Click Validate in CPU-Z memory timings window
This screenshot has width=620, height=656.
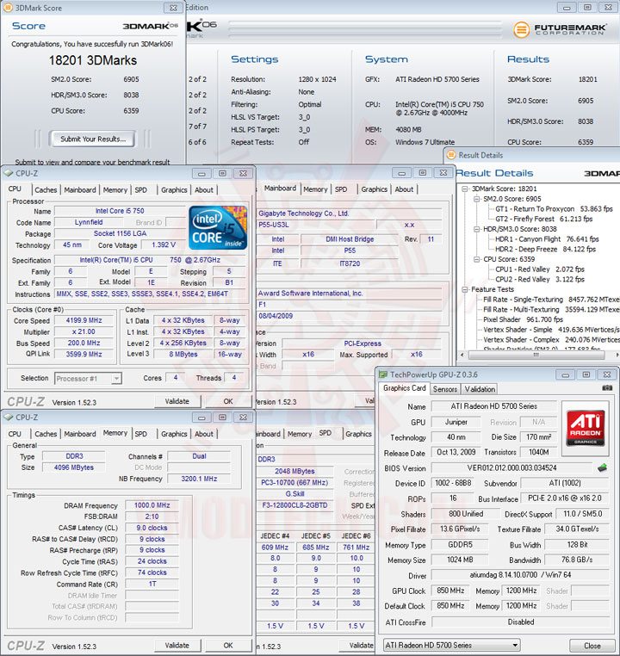point(177,646)
